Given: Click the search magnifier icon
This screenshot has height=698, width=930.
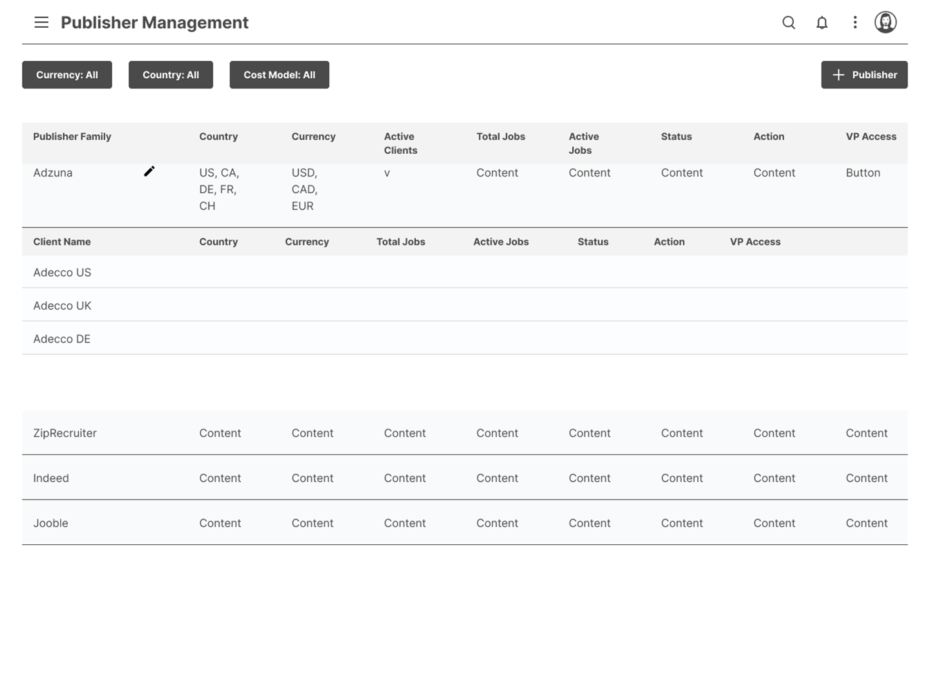Looking at the screenshot, I should click(x=789, y=23).
